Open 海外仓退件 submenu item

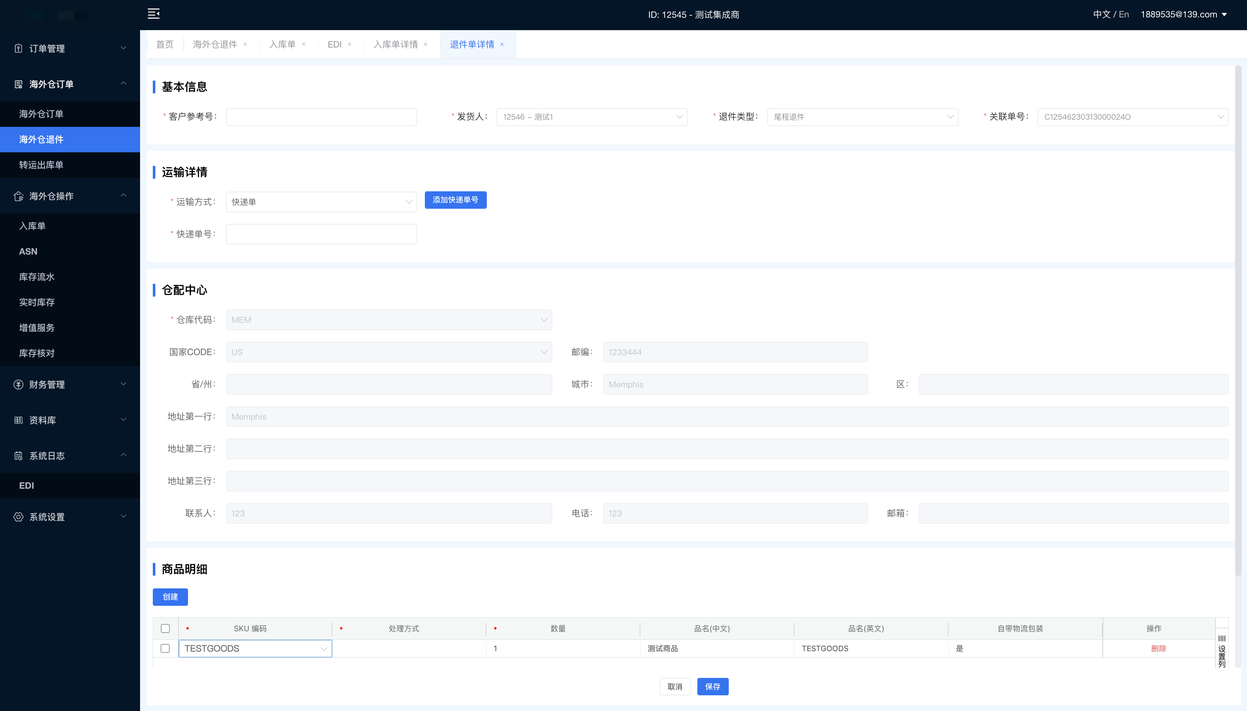pyautogui.click(x=70, y=139)
